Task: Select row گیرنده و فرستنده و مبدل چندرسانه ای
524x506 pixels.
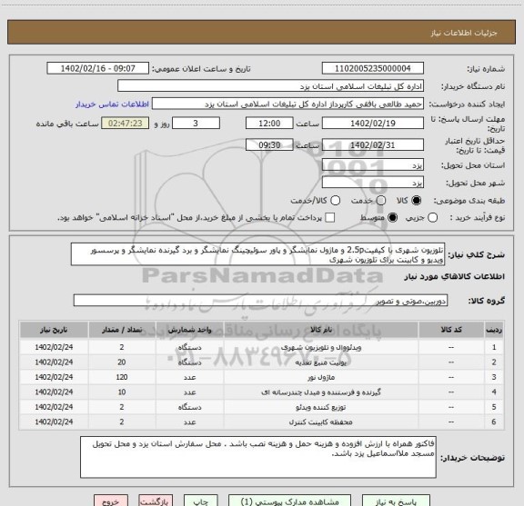Action: (262, 392)
